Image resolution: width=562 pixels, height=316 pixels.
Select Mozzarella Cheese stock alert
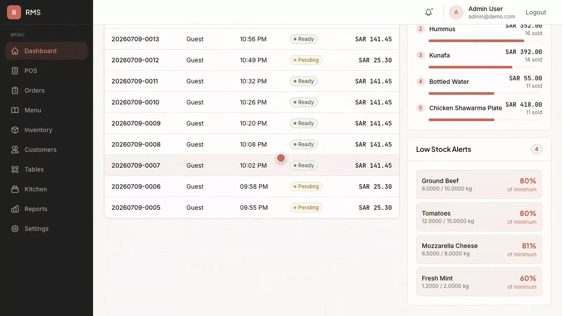pyautogui.click(x=479, y=249)
